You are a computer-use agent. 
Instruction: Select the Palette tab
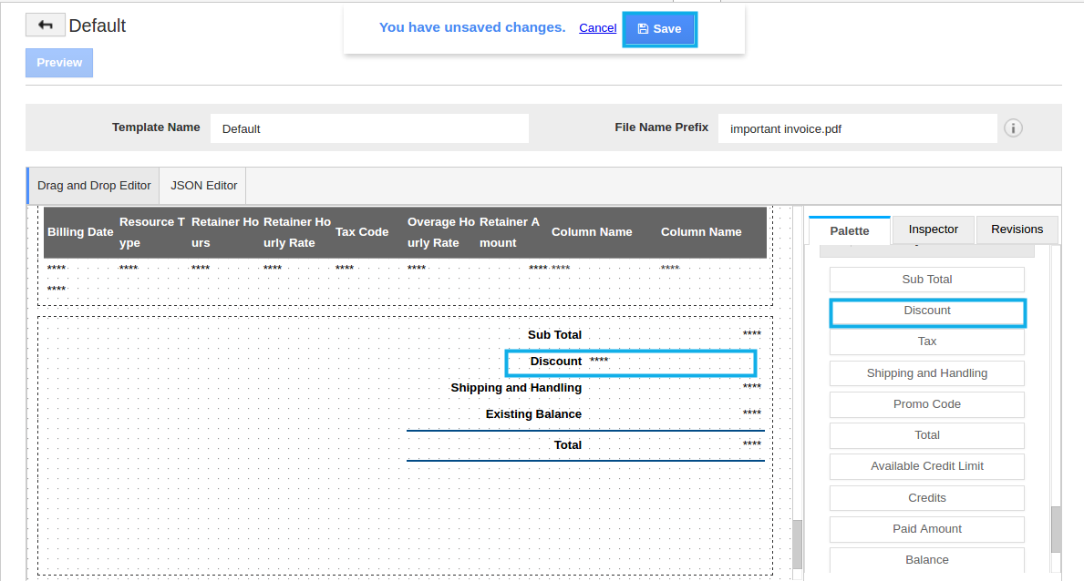pos(849,230)
